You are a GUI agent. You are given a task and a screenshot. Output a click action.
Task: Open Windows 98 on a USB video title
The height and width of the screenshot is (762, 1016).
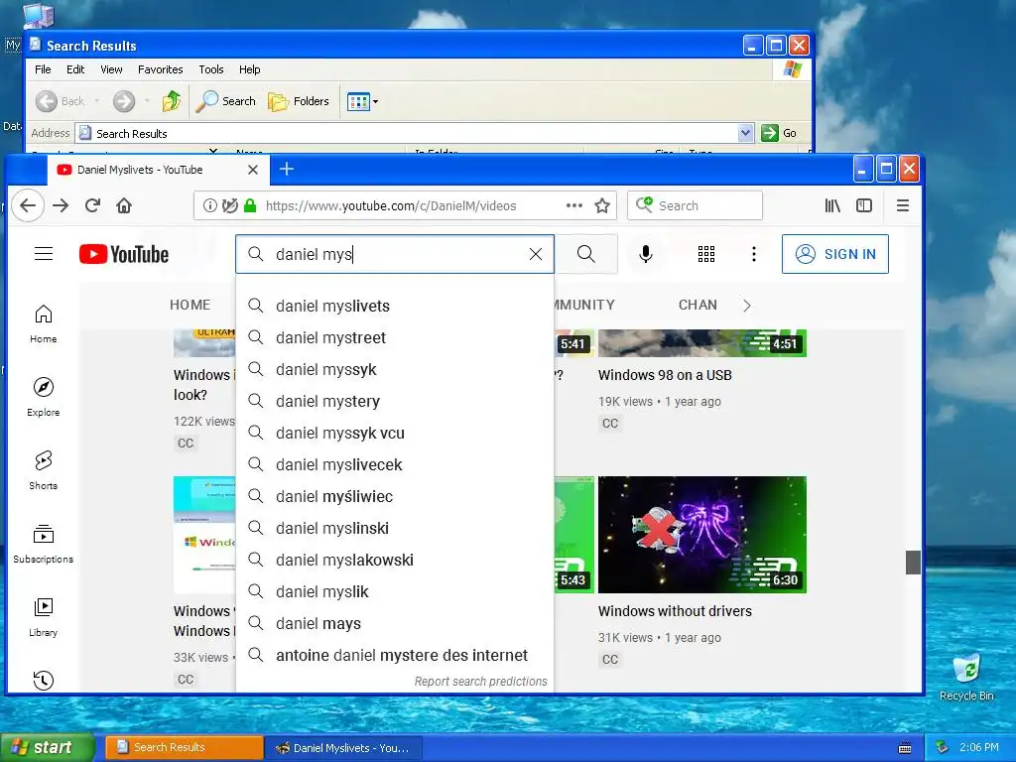(x=665, y=375)
